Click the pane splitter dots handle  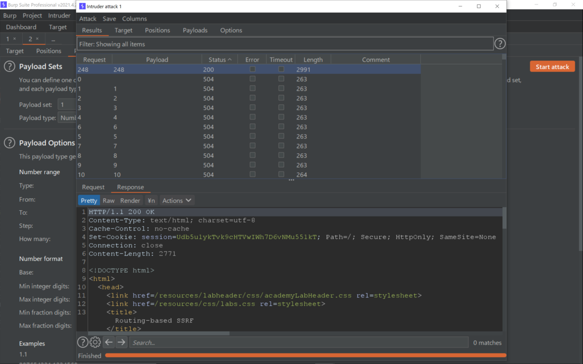(291, 180)
